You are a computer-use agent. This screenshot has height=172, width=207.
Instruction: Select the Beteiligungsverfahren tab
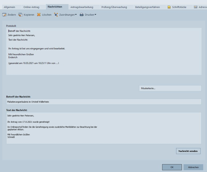pyautogui.click(x=147, y=7)
